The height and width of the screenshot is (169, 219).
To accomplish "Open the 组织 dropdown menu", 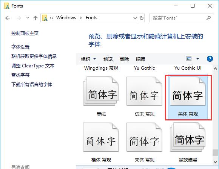I will click(x=89, y=59).
